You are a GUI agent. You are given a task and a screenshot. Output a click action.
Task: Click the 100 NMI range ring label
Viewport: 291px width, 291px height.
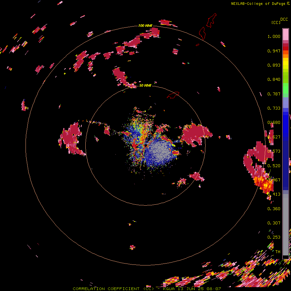(145, 26)
